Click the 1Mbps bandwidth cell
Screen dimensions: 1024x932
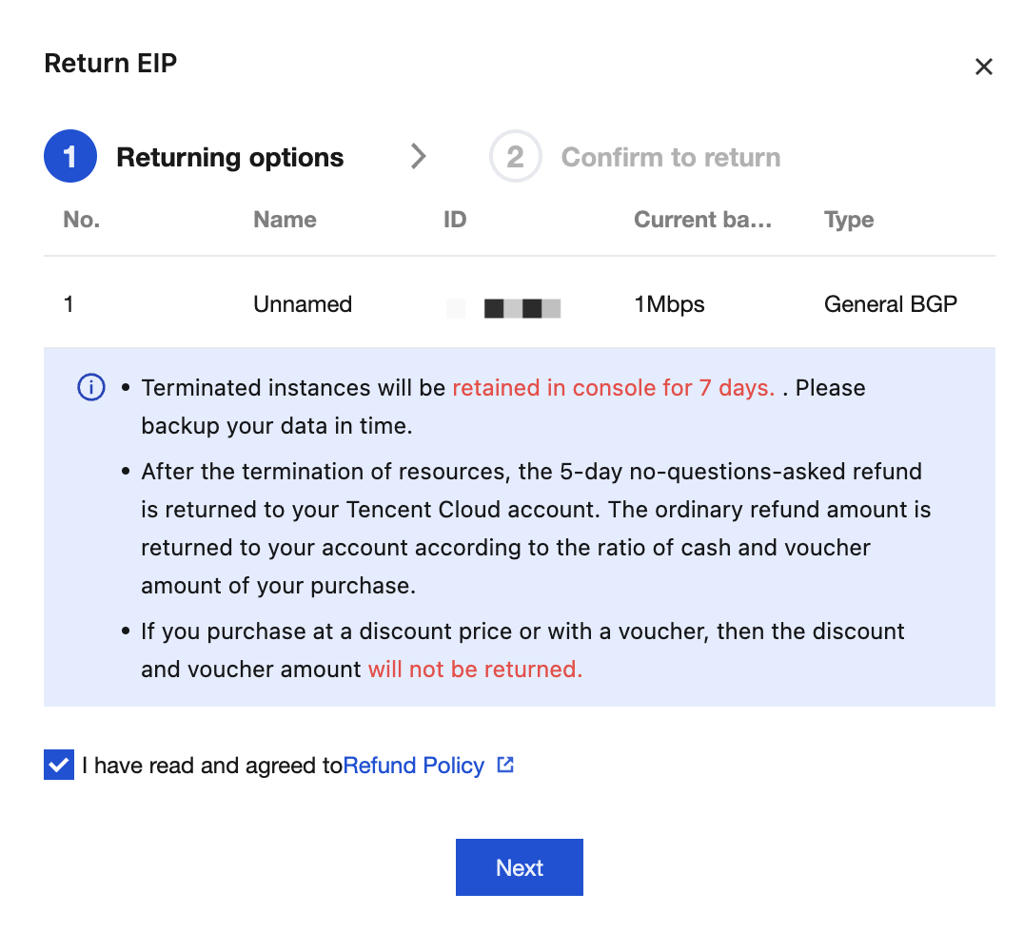[669, 304]
